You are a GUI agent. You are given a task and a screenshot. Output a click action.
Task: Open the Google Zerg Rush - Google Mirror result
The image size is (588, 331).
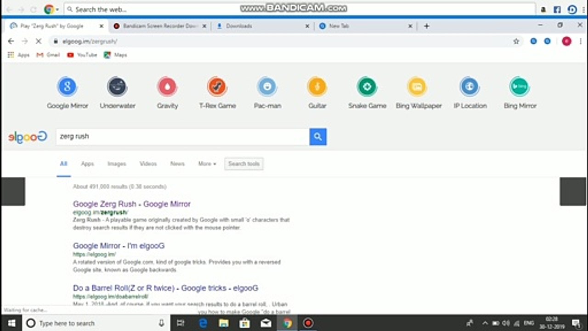pos(132,204)
